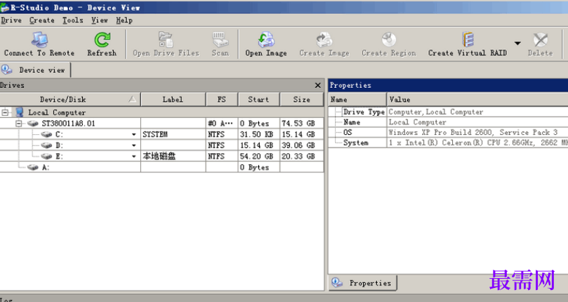Open dropdown arrow beside drive C:
568x302 pixels.
(x=133, y=135)
